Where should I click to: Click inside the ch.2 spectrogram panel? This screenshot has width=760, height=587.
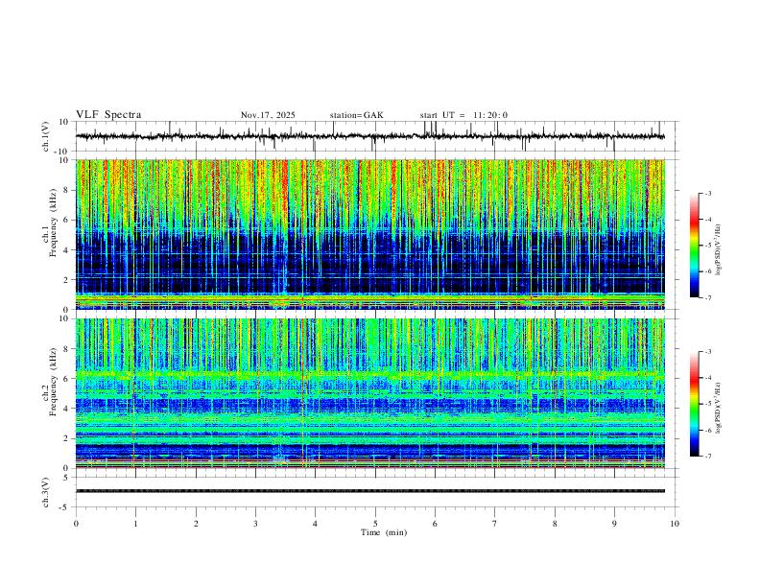[370, 393]
